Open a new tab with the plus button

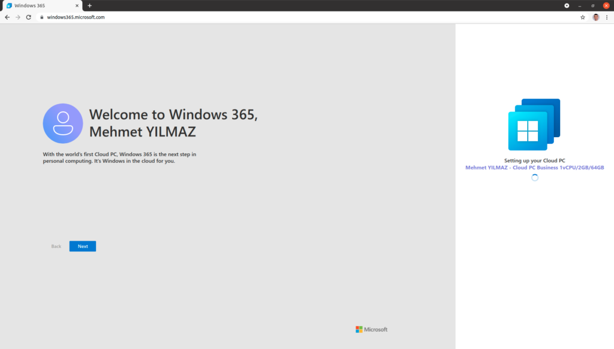(90, 5)
